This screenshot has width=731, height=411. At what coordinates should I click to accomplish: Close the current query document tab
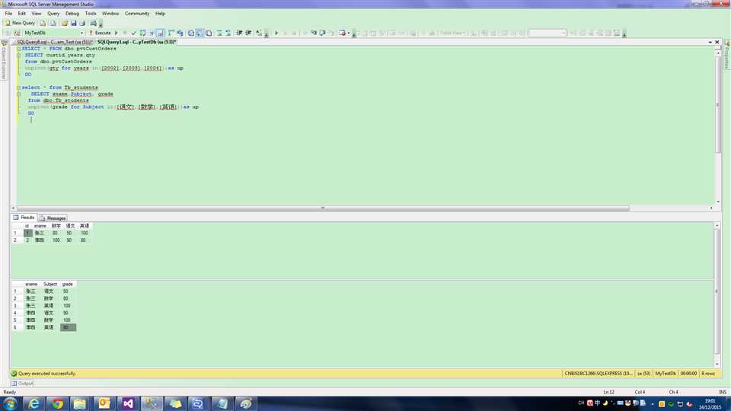tap(717, 42)
